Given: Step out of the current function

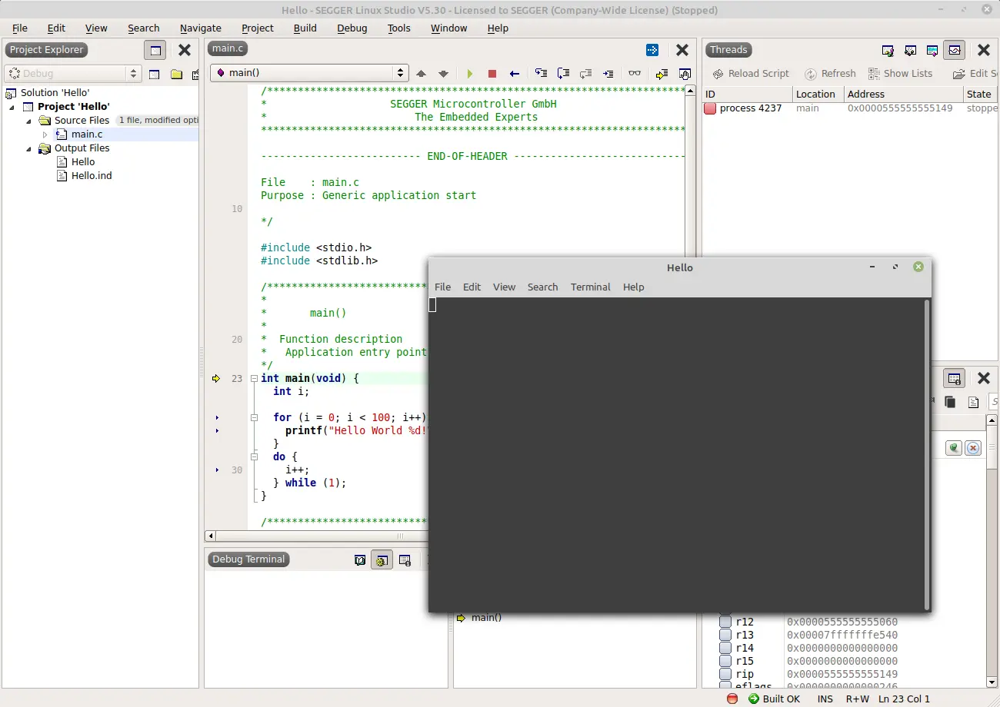Looking at the screenshot, I should point(586,74).
